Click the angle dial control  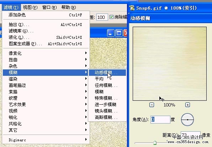pos(187,120)
